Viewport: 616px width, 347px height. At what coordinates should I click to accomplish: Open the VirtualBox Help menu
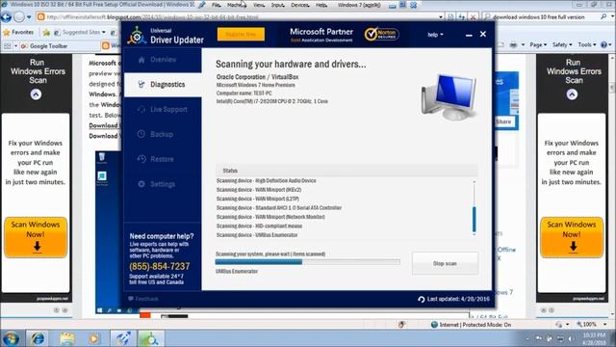pyautogui.click(x=321, y=5)
